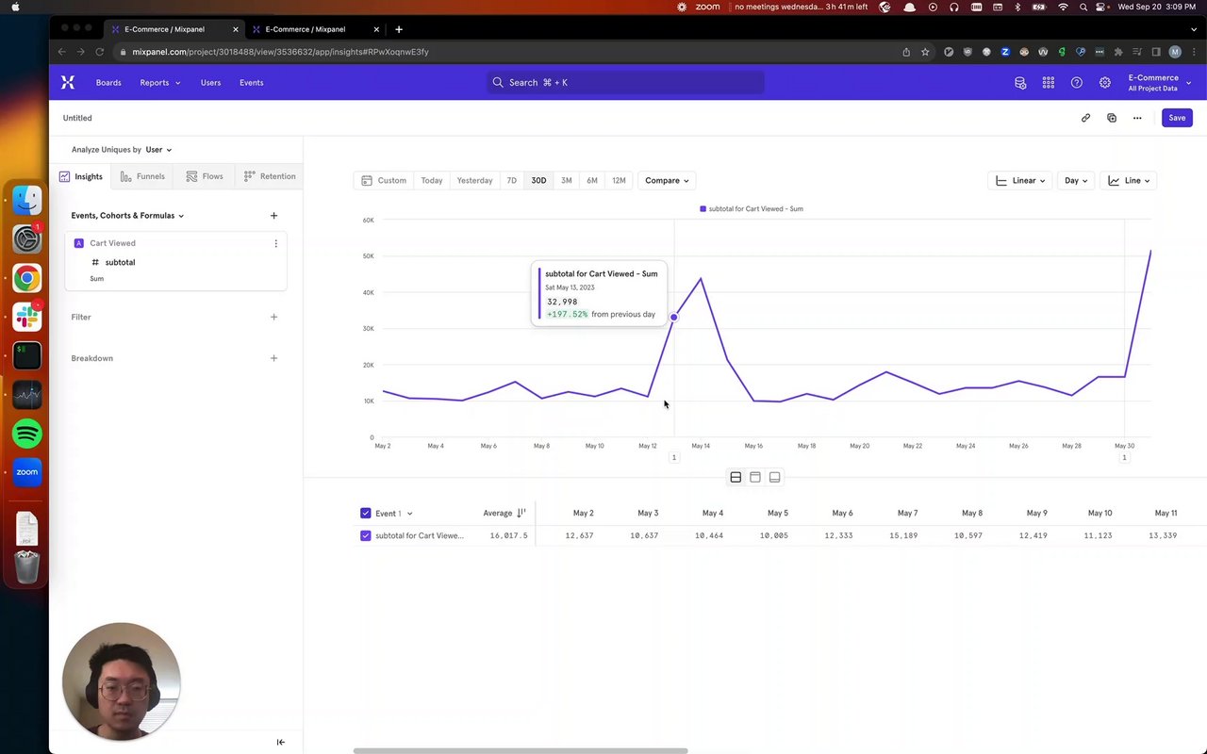The width and height of the screenshot is (1207, 754).
Task: Select the subtotal property under Cart Viewed
Action: click(120, 262)
